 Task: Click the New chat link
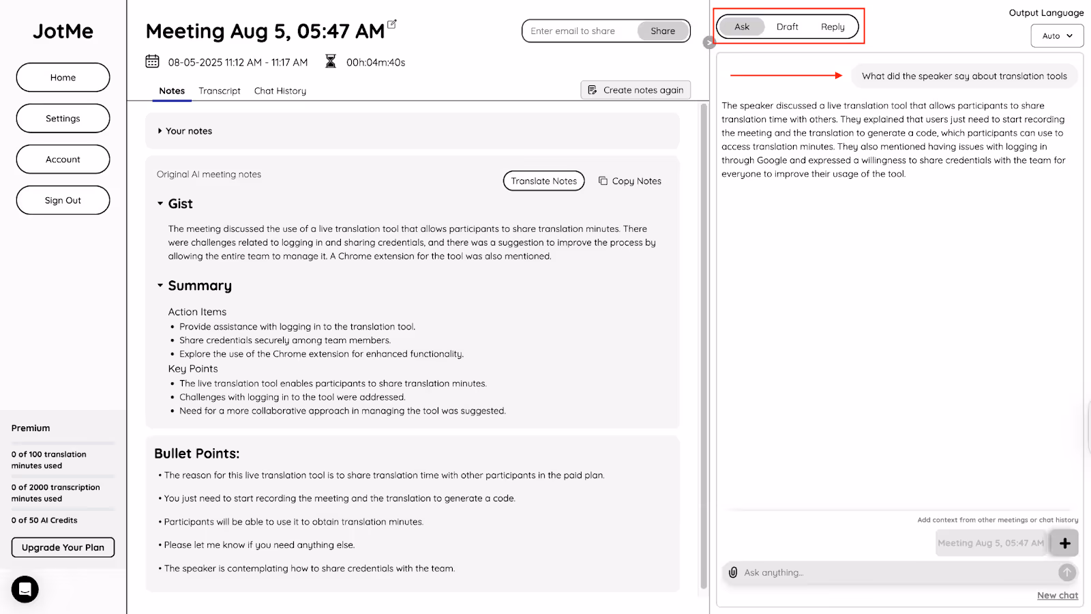pos(1058,596)
